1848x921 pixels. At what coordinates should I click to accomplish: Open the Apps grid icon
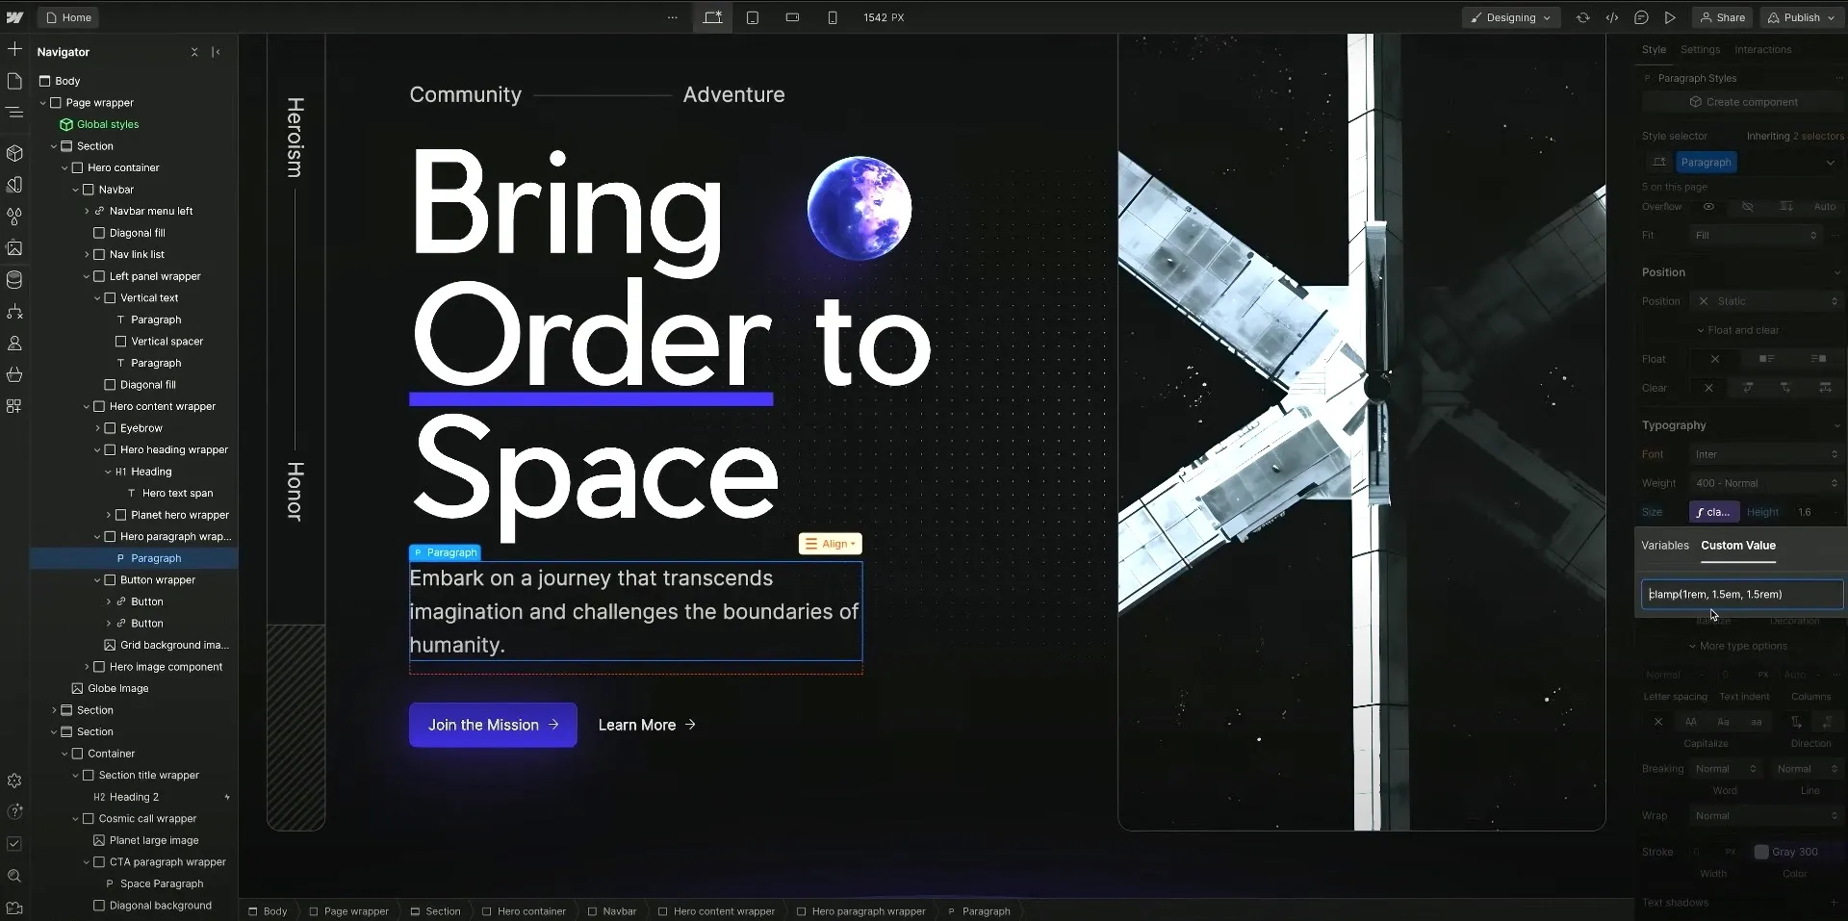coord(14,406)
